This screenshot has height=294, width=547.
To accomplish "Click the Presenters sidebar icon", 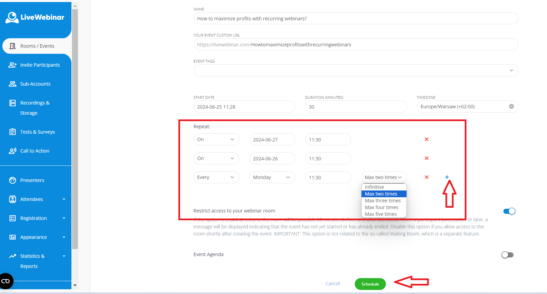I will 13,180.
